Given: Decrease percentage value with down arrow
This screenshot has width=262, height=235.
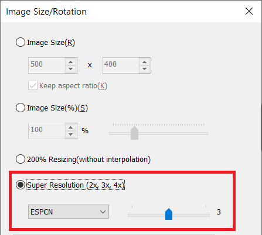Looking at the screenshot, I should [71, 134].
